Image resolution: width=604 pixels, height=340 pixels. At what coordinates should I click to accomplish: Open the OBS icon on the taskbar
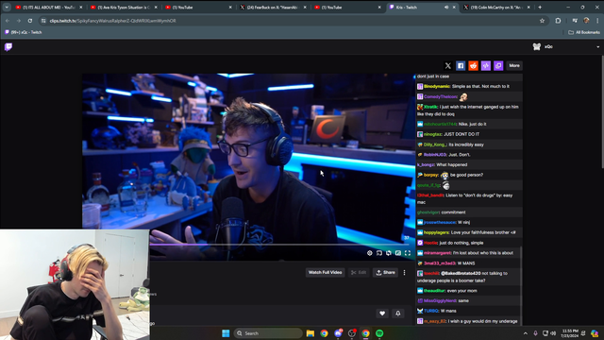coord(352,333)
